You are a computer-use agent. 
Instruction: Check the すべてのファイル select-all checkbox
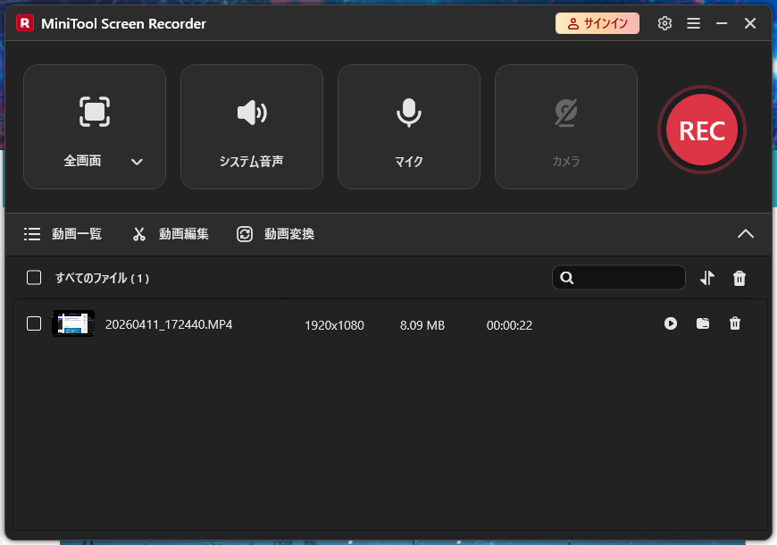tap(34, 278)
